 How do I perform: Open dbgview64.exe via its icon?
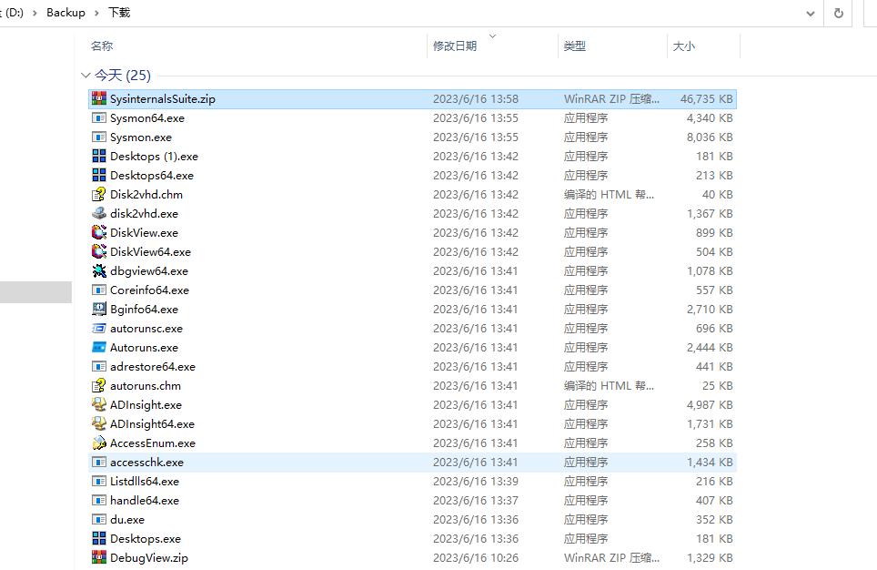[x=97, y=270]
